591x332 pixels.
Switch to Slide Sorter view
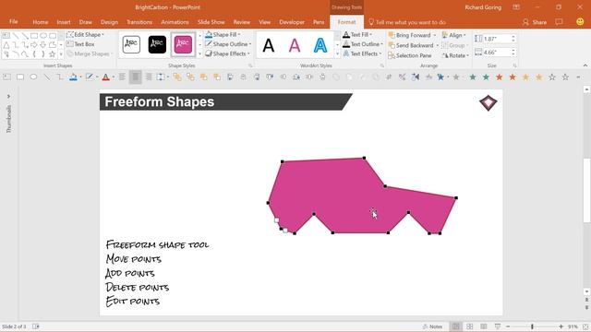470,326
